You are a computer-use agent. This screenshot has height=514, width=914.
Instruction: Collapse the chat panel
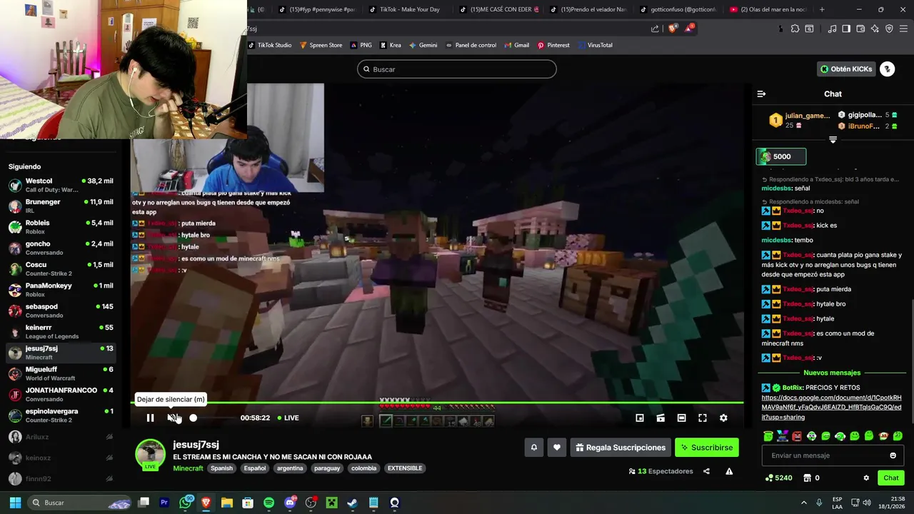761,94
